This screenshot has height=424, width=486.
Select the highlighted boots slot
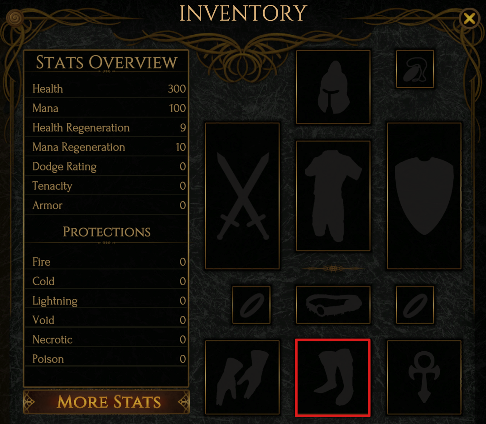(333, 377)
